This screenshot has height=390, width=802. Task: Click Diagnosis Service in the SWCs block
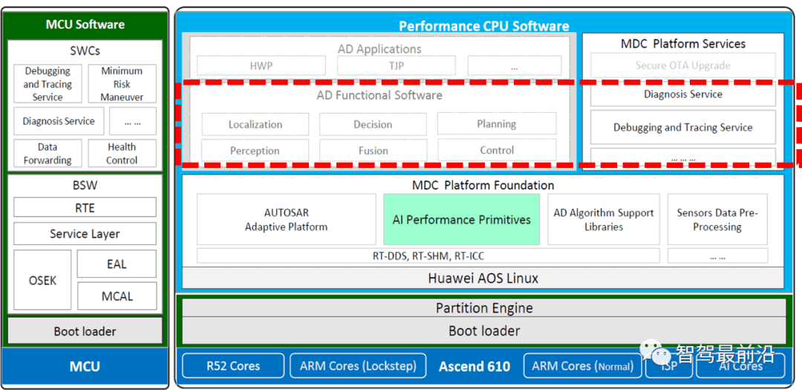[59, 121]
